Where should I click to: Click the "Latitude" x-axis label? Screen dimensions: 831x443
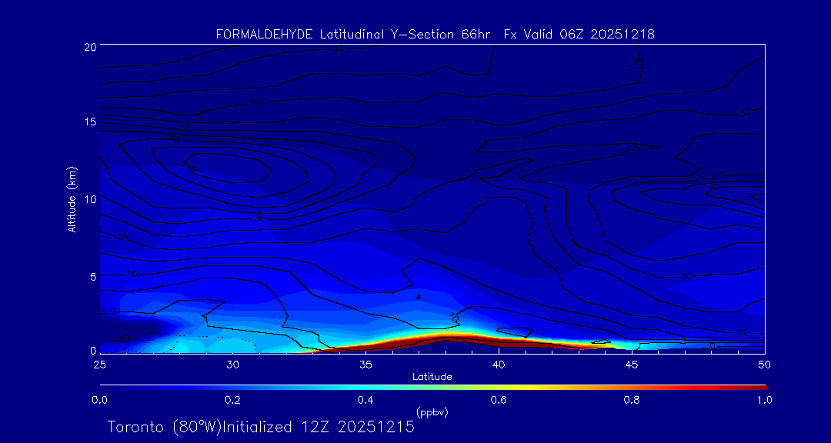pyautogui.click(x=432, y=377)
